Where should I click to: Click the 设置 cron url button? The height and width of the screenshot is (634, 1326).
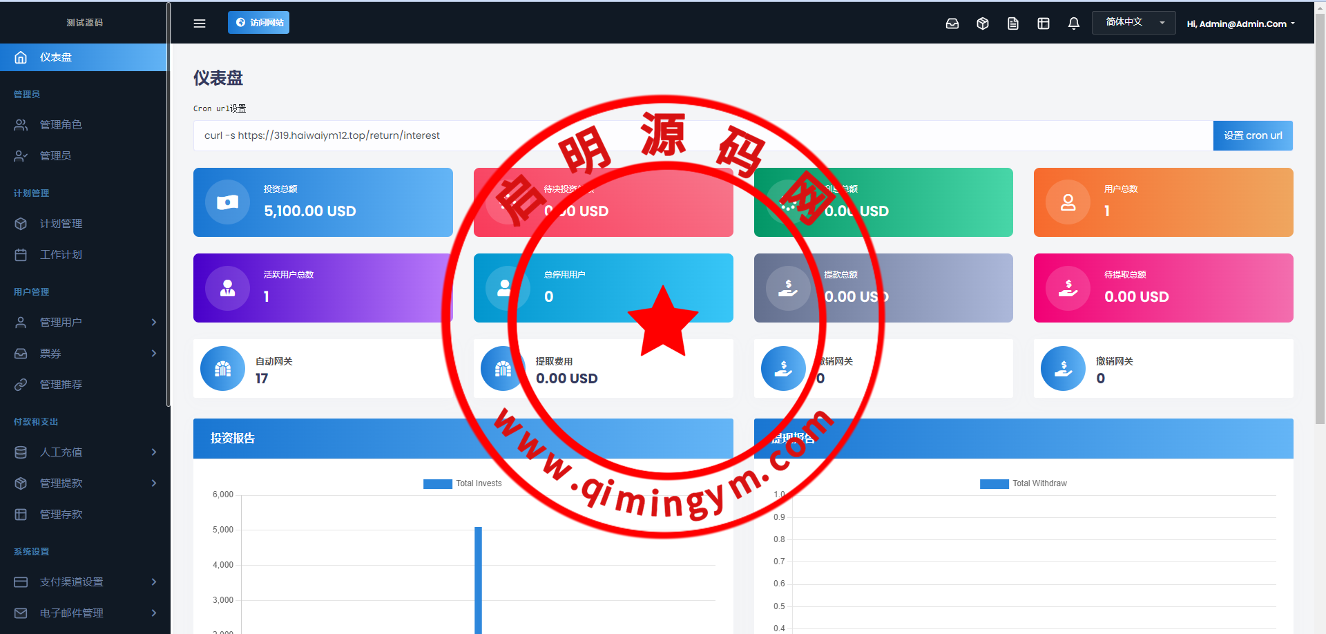coord(1252,136)
